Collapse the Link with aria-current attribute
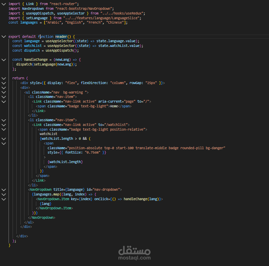The image size is (269, 266). (4, 102)
